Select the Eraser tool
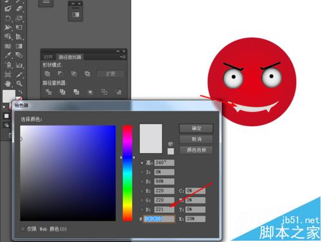This screenshot has height=242, width=322. coord(19,8)
